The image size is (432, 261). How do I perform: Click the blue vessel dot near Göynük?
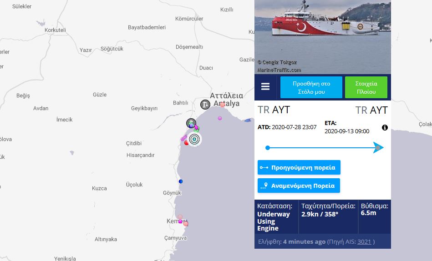181,181
